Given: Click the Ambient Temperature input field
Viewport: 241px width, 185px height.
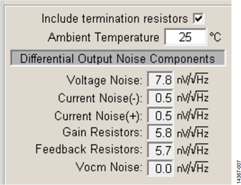Looking at the screenshot, I should click(185, 37).
